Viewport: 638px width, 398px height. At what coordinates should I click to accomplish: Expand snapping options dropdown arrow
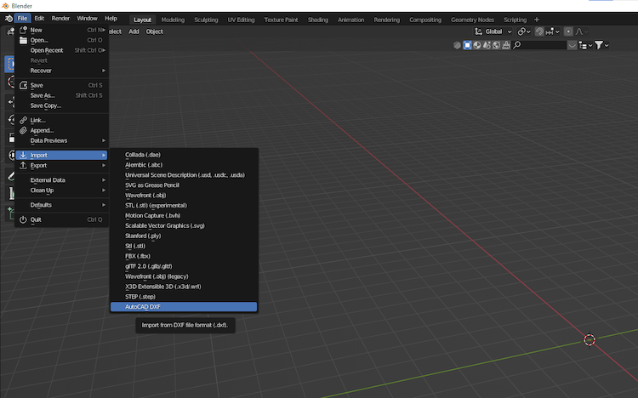tap(557, 31)
